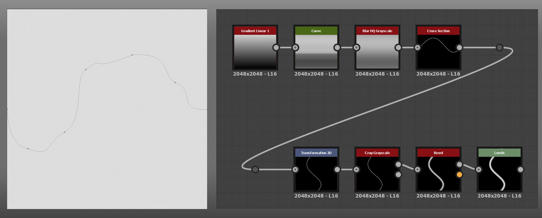This screenshot has width=542, height=218.
Task: Click the Levels node title bar
Action: [x=499, y=153]
